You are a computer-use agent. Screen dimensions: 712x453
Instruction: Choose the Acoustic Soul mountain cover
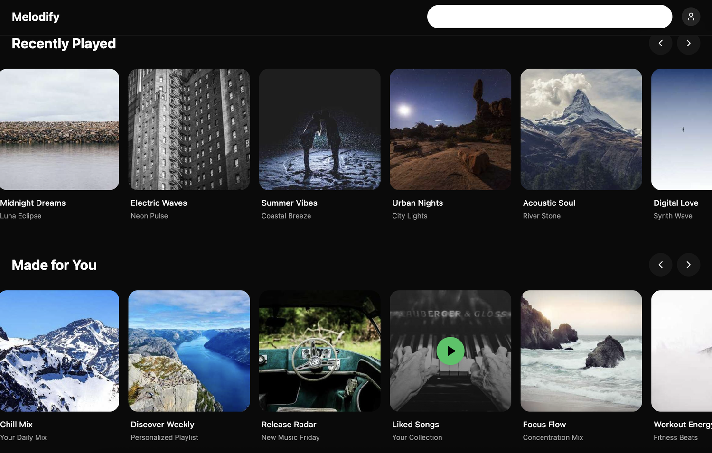(x=581, y=129)
